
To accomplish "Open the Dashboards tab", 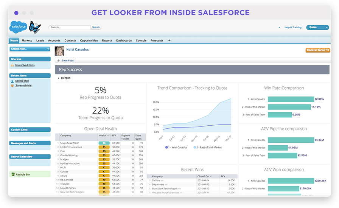I will pyautogui.click(x=124, y=40).
